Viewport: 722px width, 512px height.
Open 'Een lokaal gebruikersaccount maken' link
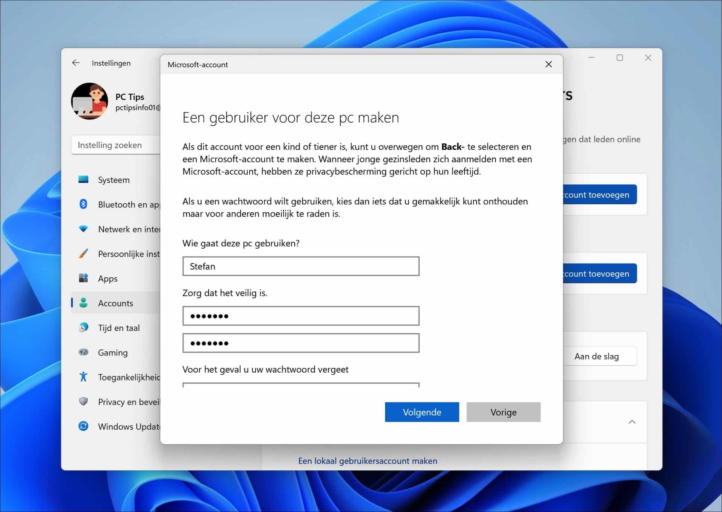367,461
